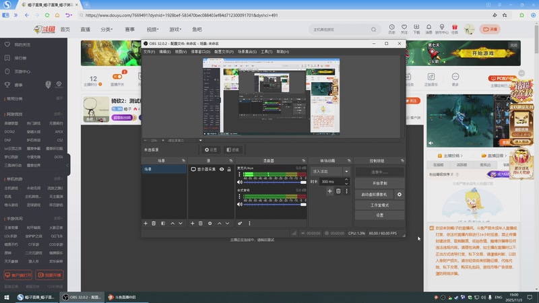Open OBS 帮助(H) menu
This screenshot has height=303, width=539.
[282, 52]
